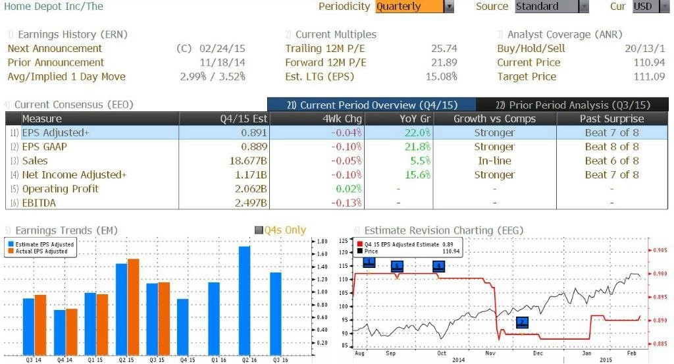674x364 pixels.
Task: Select the EPS GAAP row
Action: coord(336,147)
